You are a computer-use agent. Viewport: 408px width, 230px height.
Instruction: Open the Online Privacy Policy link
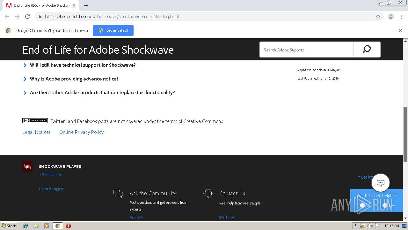81,132
